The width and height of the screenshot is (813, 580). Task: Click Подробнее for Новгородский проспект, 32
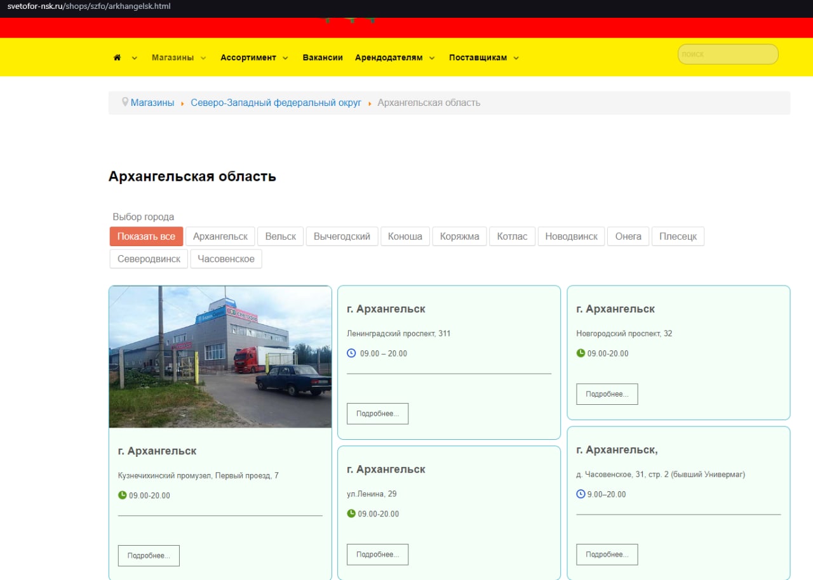click(607, 394)
